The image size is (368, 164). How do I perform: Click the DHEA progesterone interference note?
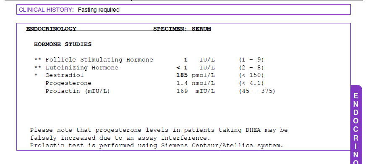159,134
